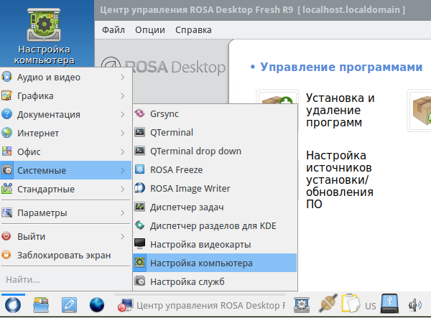This screenshot has width=431, height=318.
Task: Click the ROSA start menu button in the taskbar
Action: pyautogui.click(x=13, y=305)
